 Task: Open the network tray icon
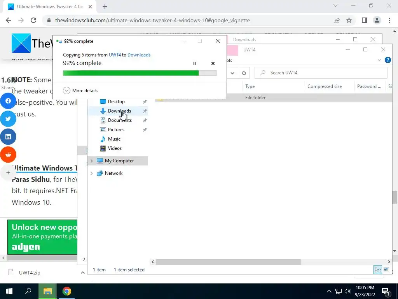point(339,291)
